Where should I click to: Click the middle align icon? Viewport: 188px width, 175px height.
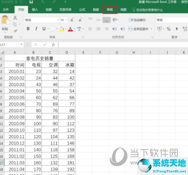[98, 20]
